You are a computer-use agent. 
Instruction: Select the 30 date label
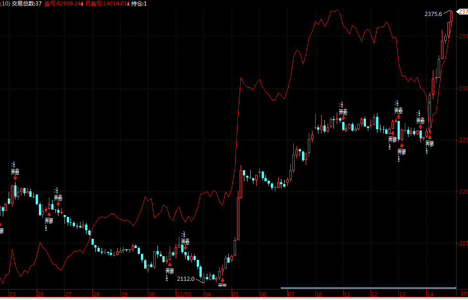151,295
